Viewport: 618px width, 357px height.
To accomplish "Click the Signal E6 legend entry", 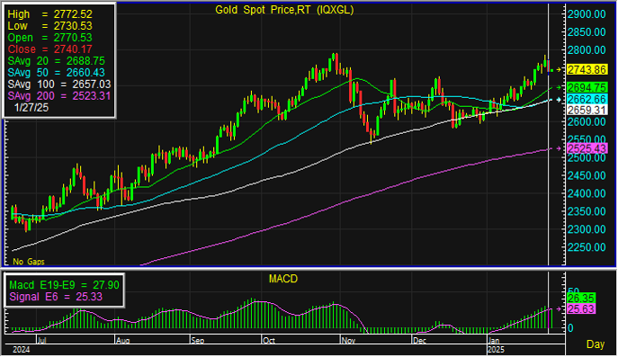I will pyautogui.click(x=56, y=297).
